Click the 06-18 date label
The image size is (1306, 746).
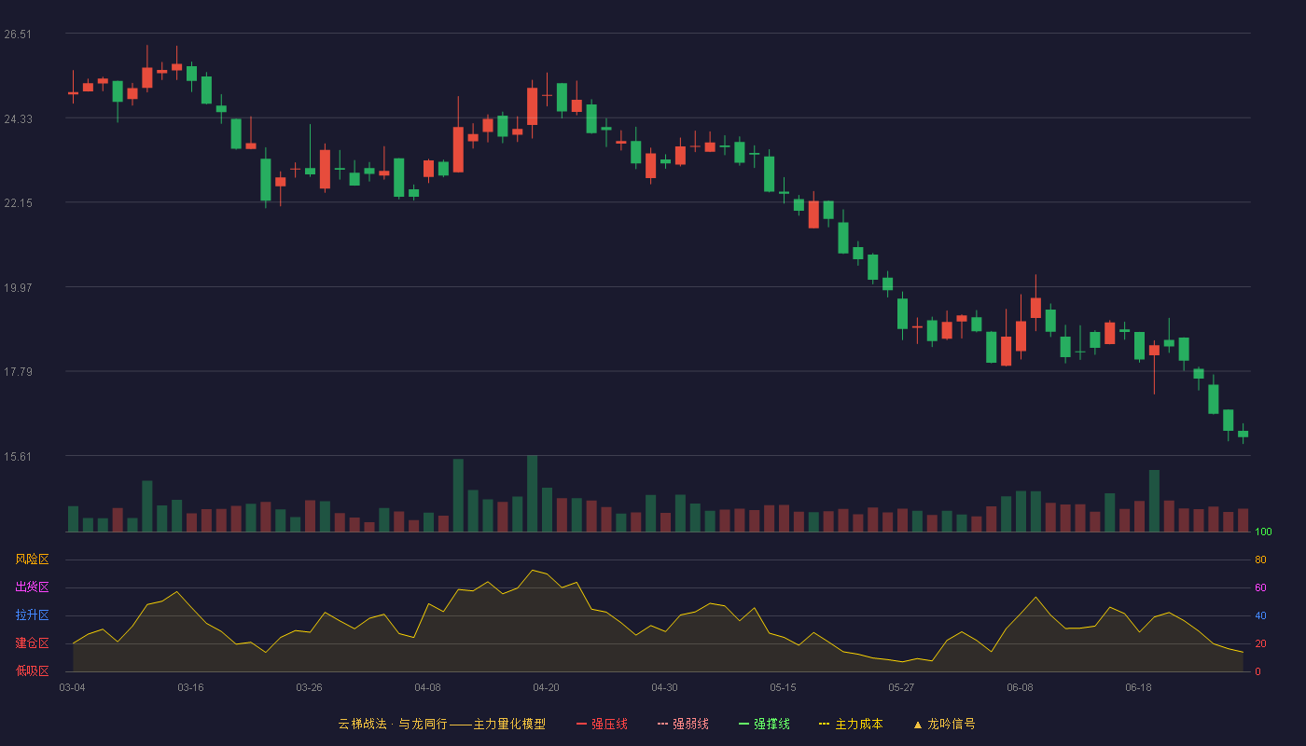click(x=1138, y=687)
